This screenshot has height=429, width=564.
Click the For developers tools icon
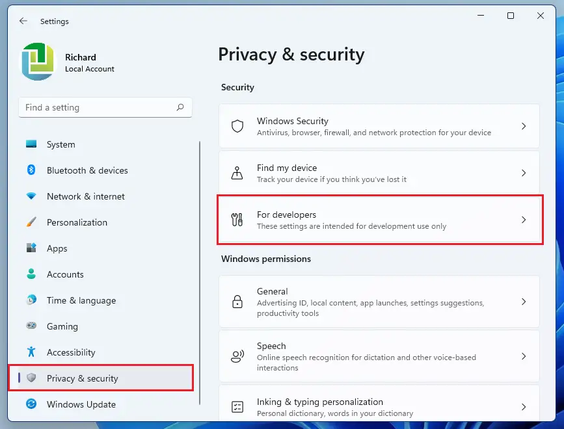point(237,220)
